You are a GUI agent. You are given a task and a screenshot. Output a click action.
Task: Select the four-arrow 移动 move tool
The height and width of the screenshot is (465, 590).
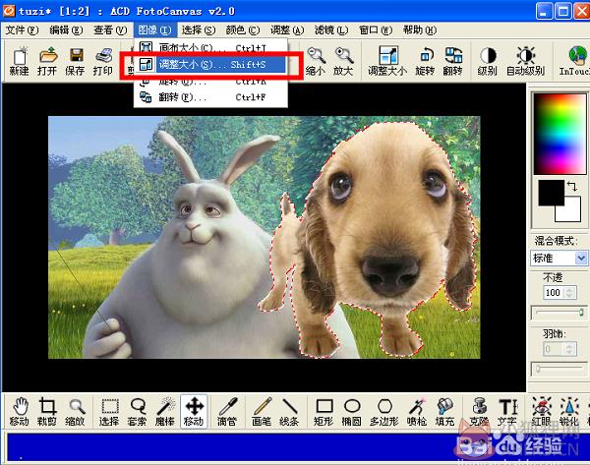click(x=194, y=412)
